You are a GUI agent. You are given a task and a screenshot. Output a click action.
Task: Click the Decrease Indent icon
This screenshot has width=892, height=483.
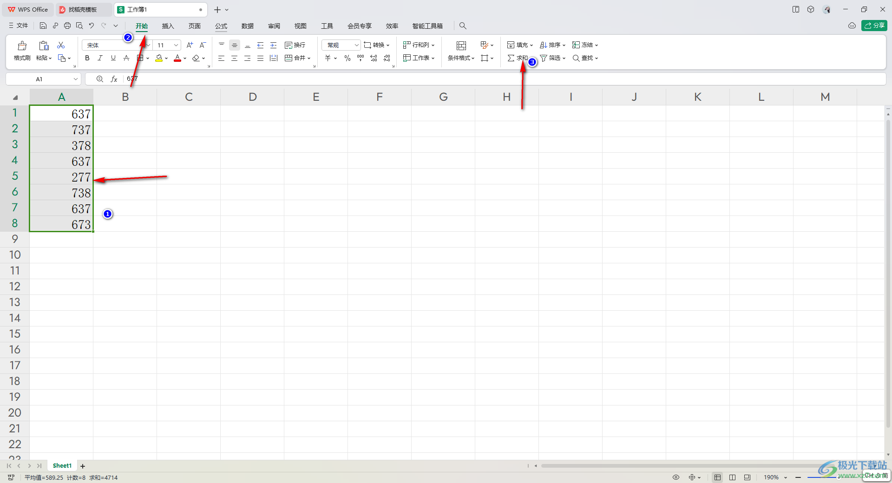pos(261,45)
